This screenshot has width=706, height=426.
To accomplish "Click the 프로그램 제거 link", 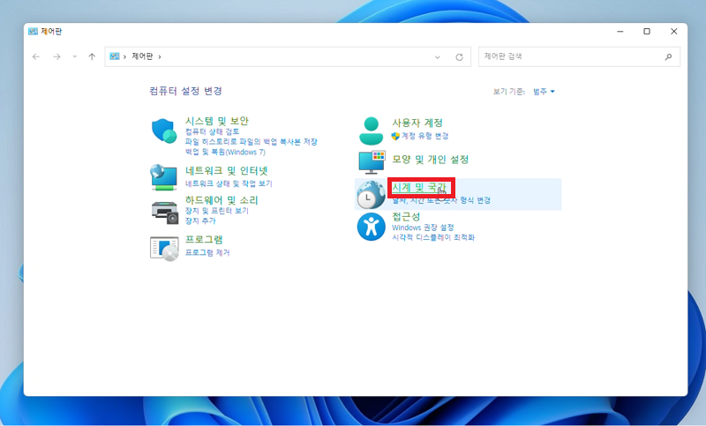I will point(207,253).
